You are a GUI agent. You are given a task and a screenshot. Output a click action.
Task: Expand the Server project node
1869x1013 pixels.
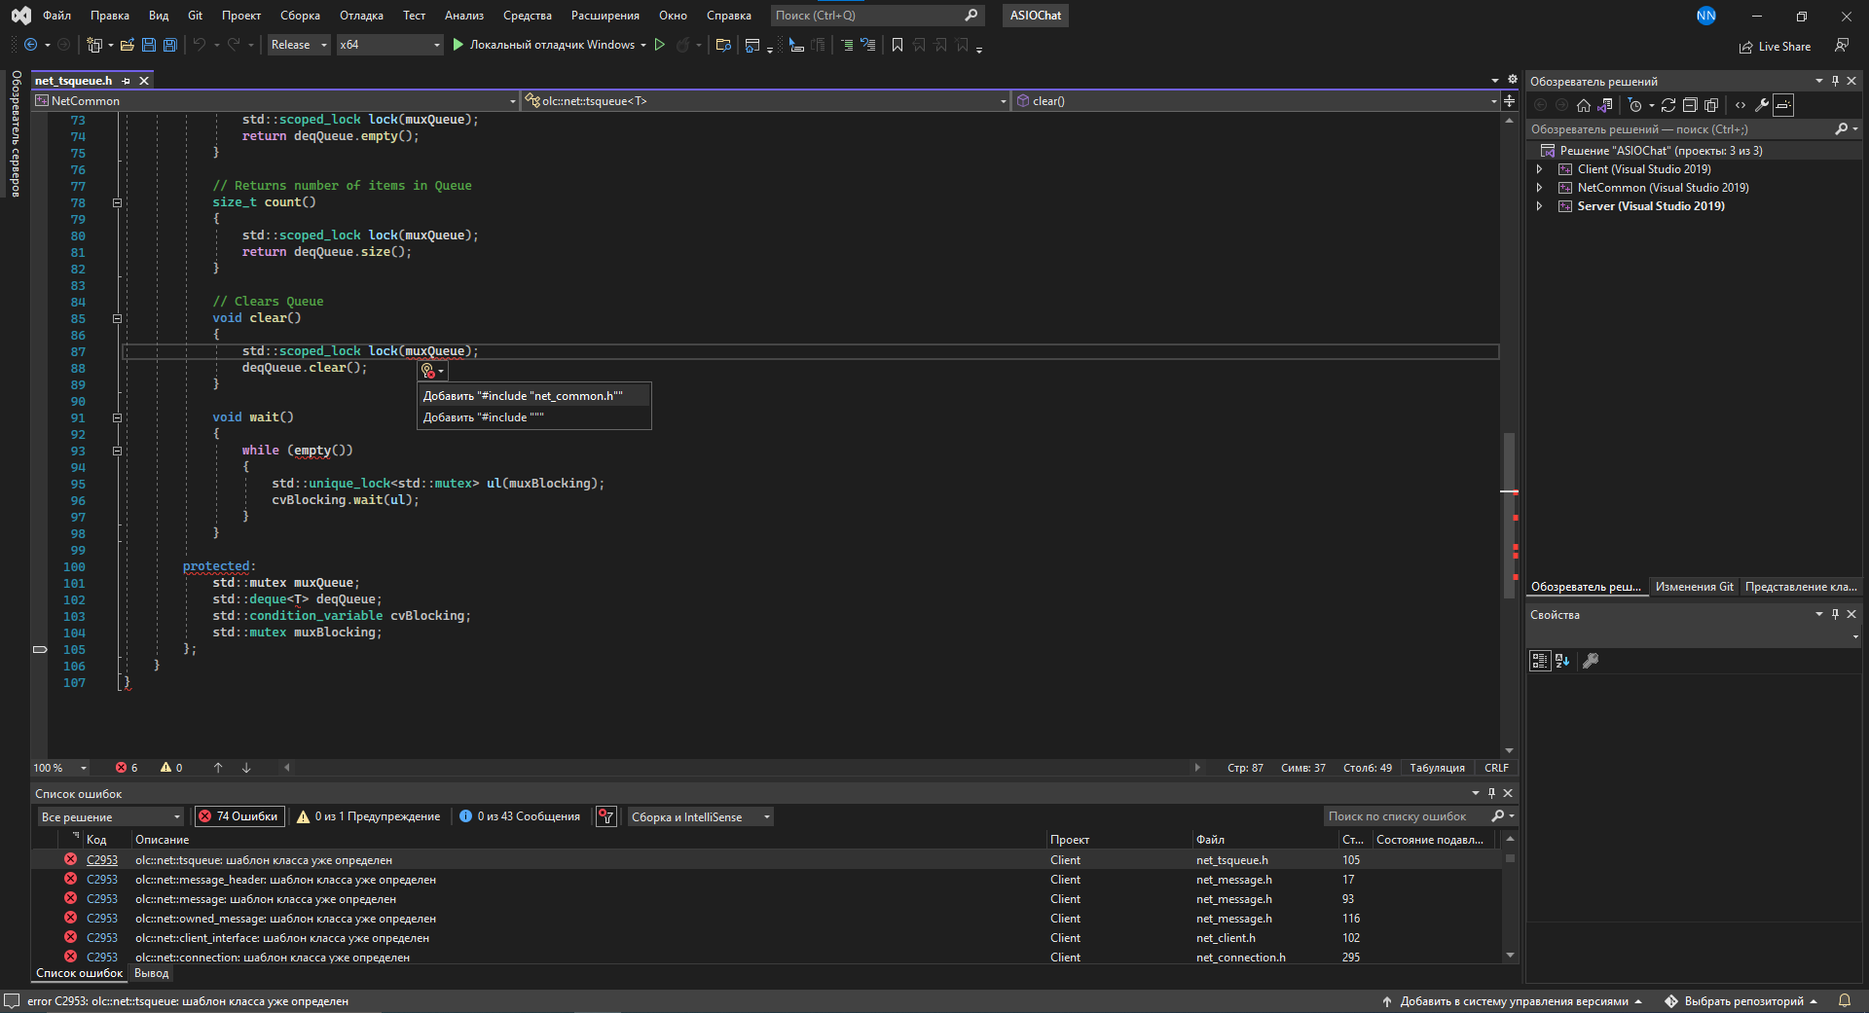point(1539,205)
